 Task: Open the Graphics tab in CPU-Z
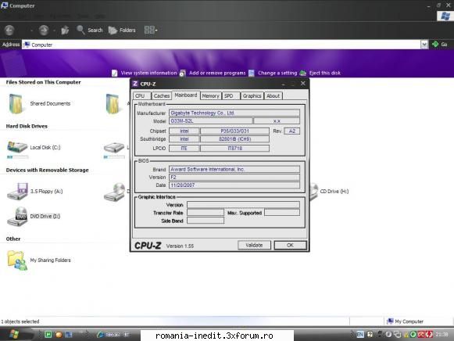point(252,96)
